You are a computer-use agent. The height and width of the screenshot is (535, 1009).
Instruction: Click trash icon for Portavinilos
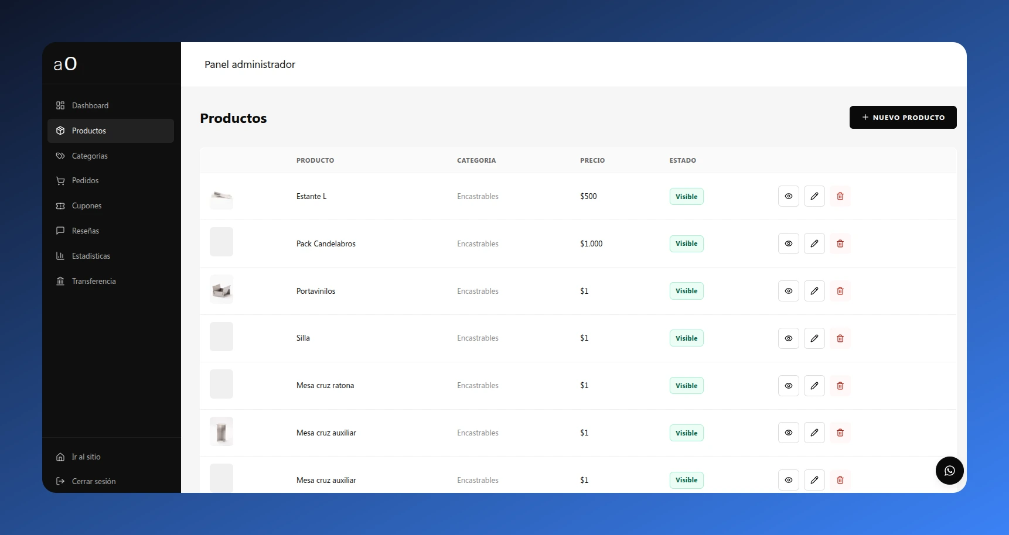click(840, 291)
